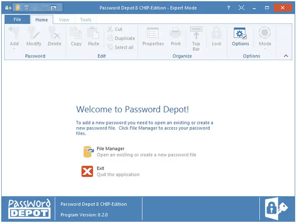
Task: Click 'Program Version: 8.2.0' status text
Action: click(x=84, y=215)
